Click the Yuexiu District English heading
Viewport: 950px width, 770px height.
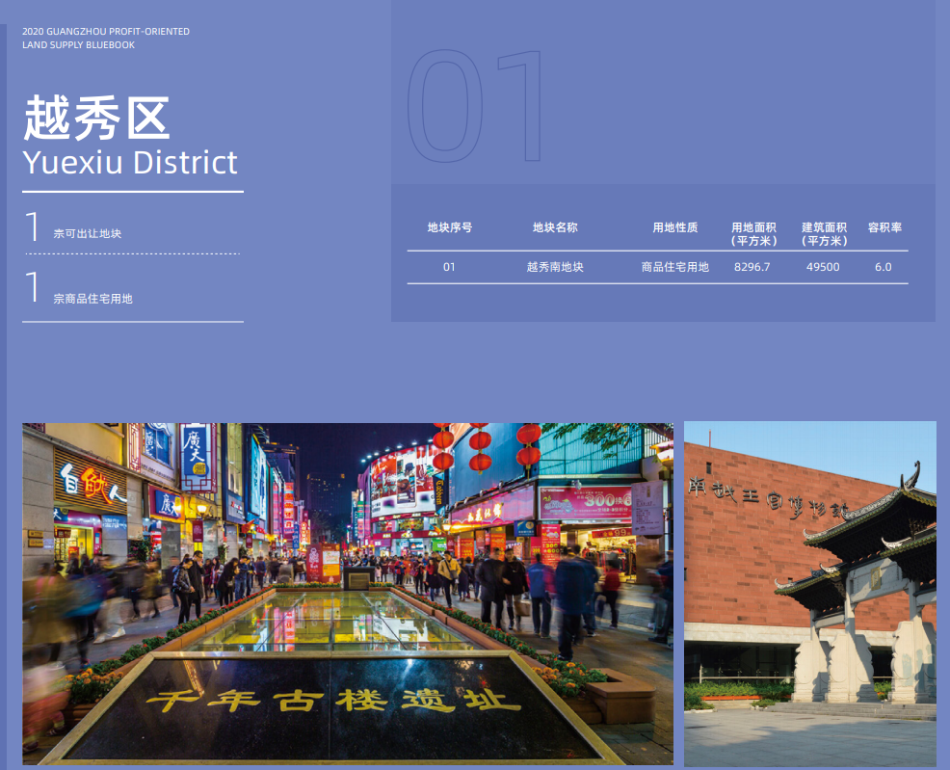point(130,162)
